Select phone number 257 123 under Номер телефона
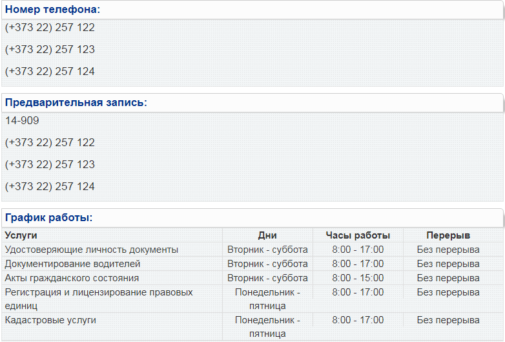The image size is (505, 342). pos(50,49)
